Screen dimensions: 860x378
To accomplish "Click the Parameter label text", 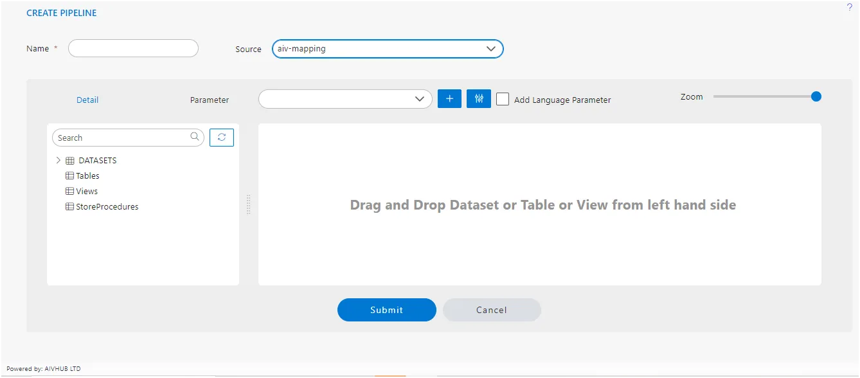I will click(210, 100).
